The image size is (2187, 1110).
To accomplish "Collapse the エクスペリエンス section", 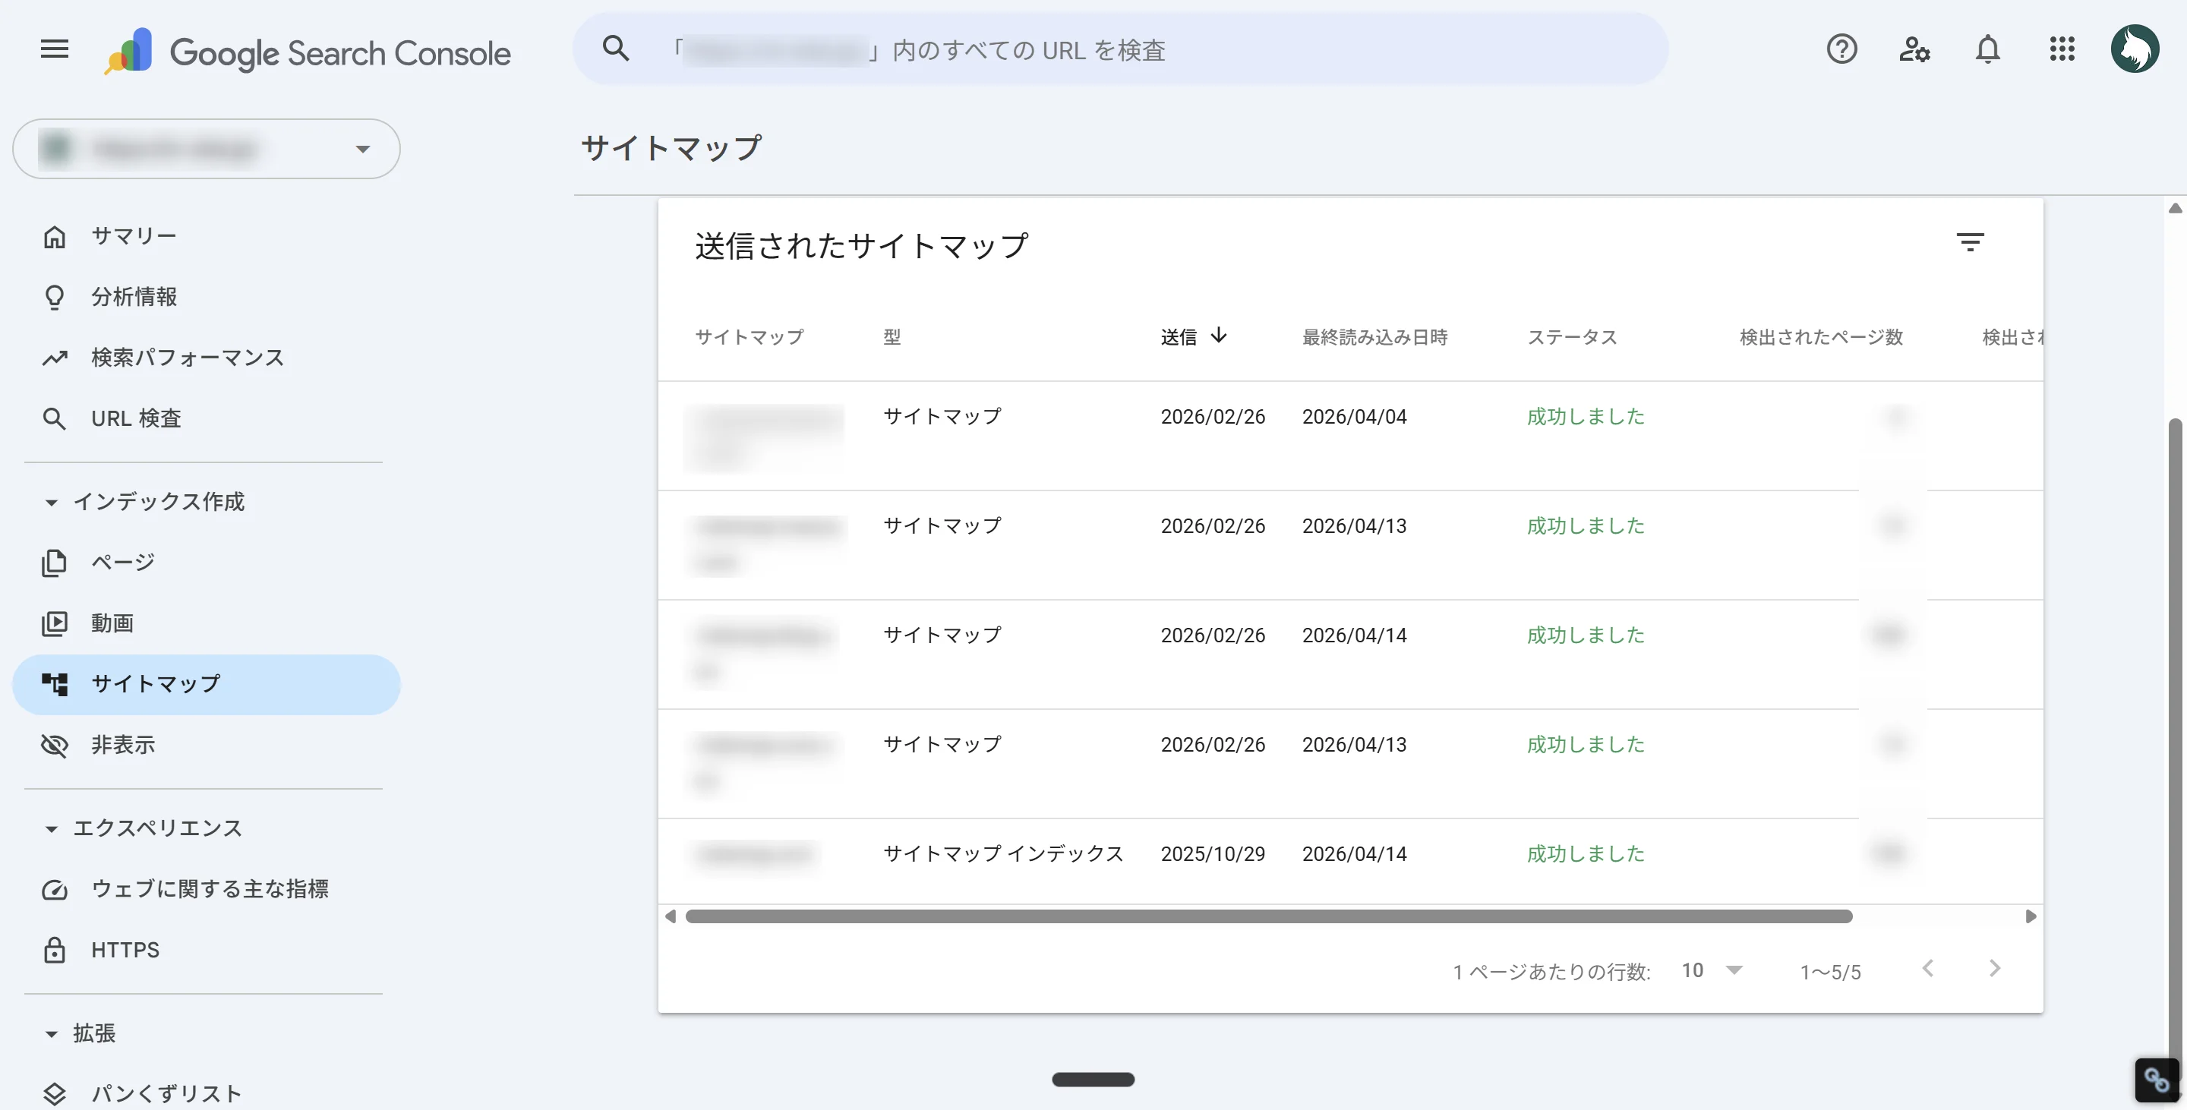I will coord(50,828).
